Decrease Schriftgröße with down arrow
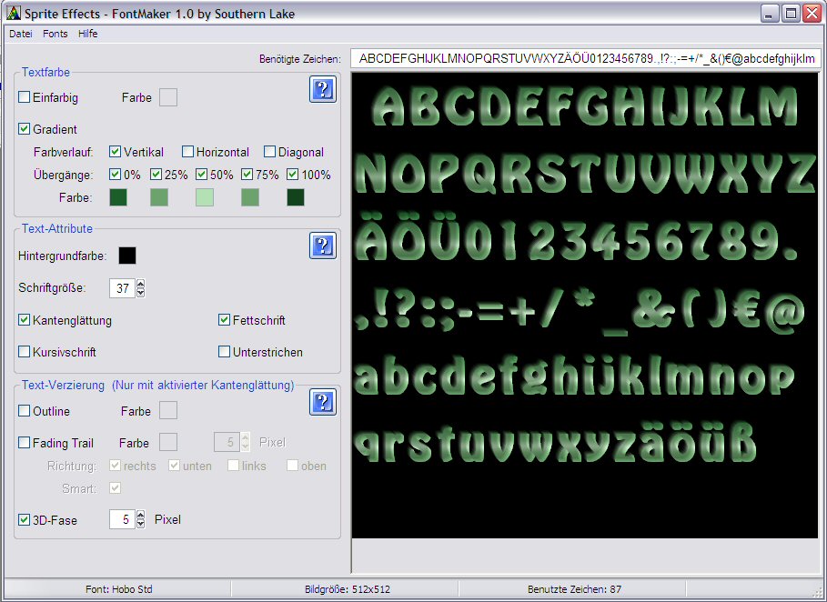This screenshot has width=827, height=602. point(140,293)
